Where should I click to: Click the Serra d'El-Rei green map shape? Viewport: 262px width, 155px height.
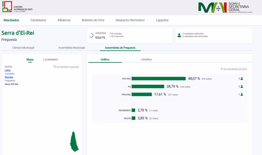tap(74, 142)
